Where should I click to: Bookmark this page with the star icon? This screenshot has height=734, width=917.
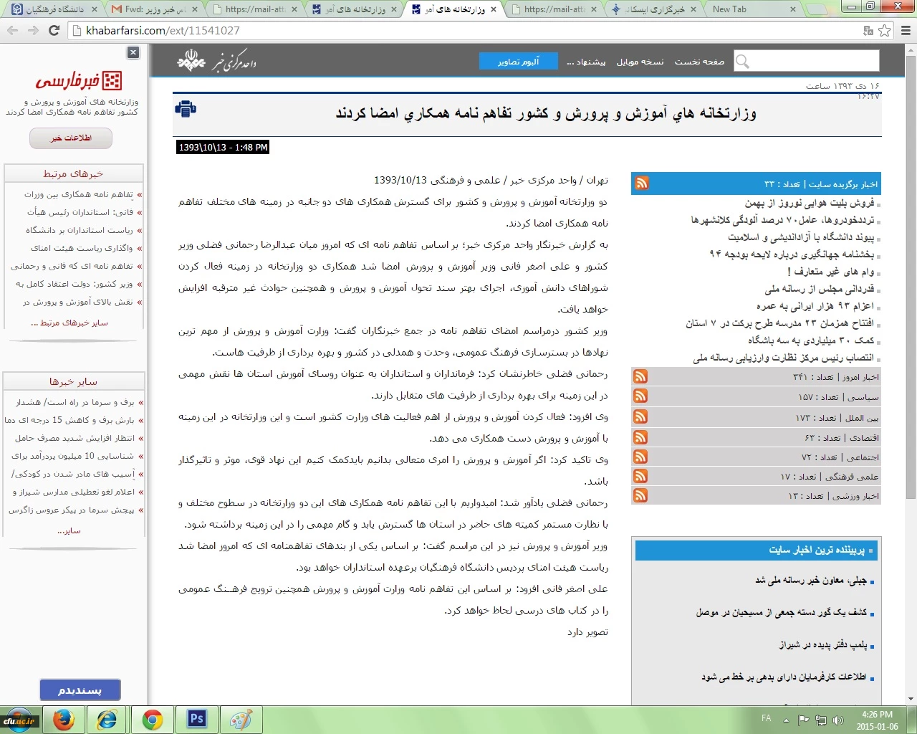tap(885, 30)
